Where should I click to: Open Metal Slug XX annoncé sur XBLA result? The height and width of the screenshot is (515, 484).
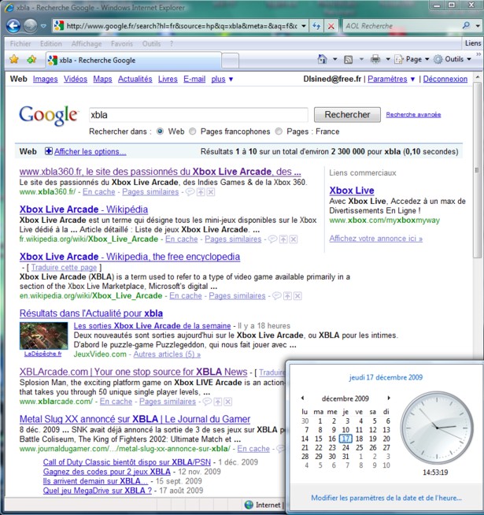pyautogui.click(x=135, y=419)
